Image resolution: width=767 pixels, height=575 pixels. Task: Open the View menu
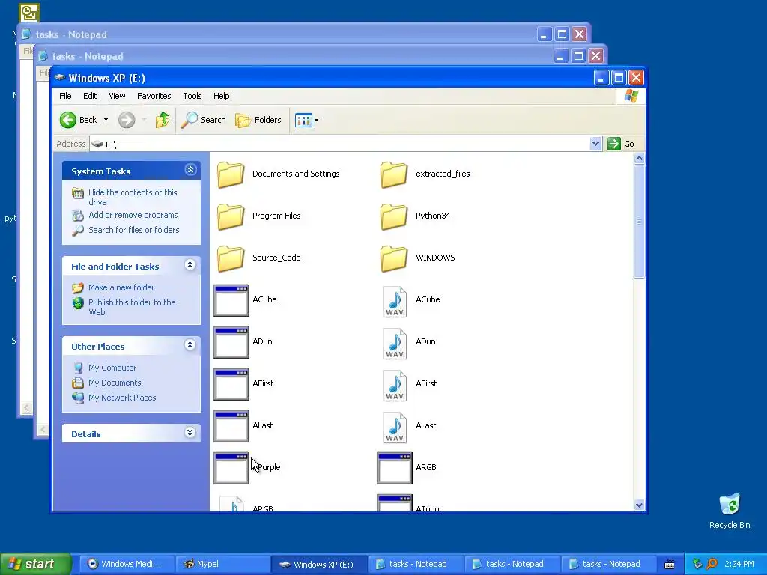pos(117,96)
